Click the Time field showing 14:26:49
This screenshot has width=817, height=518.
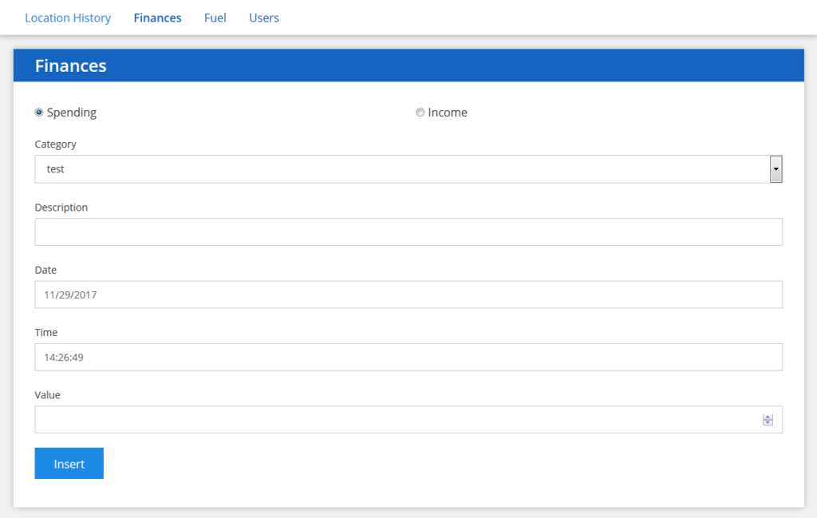tap(408, 358)
